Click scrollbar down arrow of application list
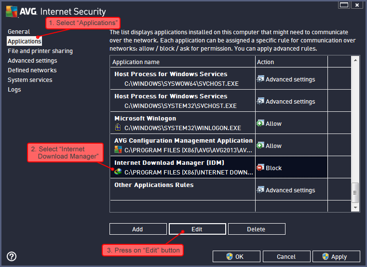Viewport: 367px width, 267px height. (x=355, y=207)
